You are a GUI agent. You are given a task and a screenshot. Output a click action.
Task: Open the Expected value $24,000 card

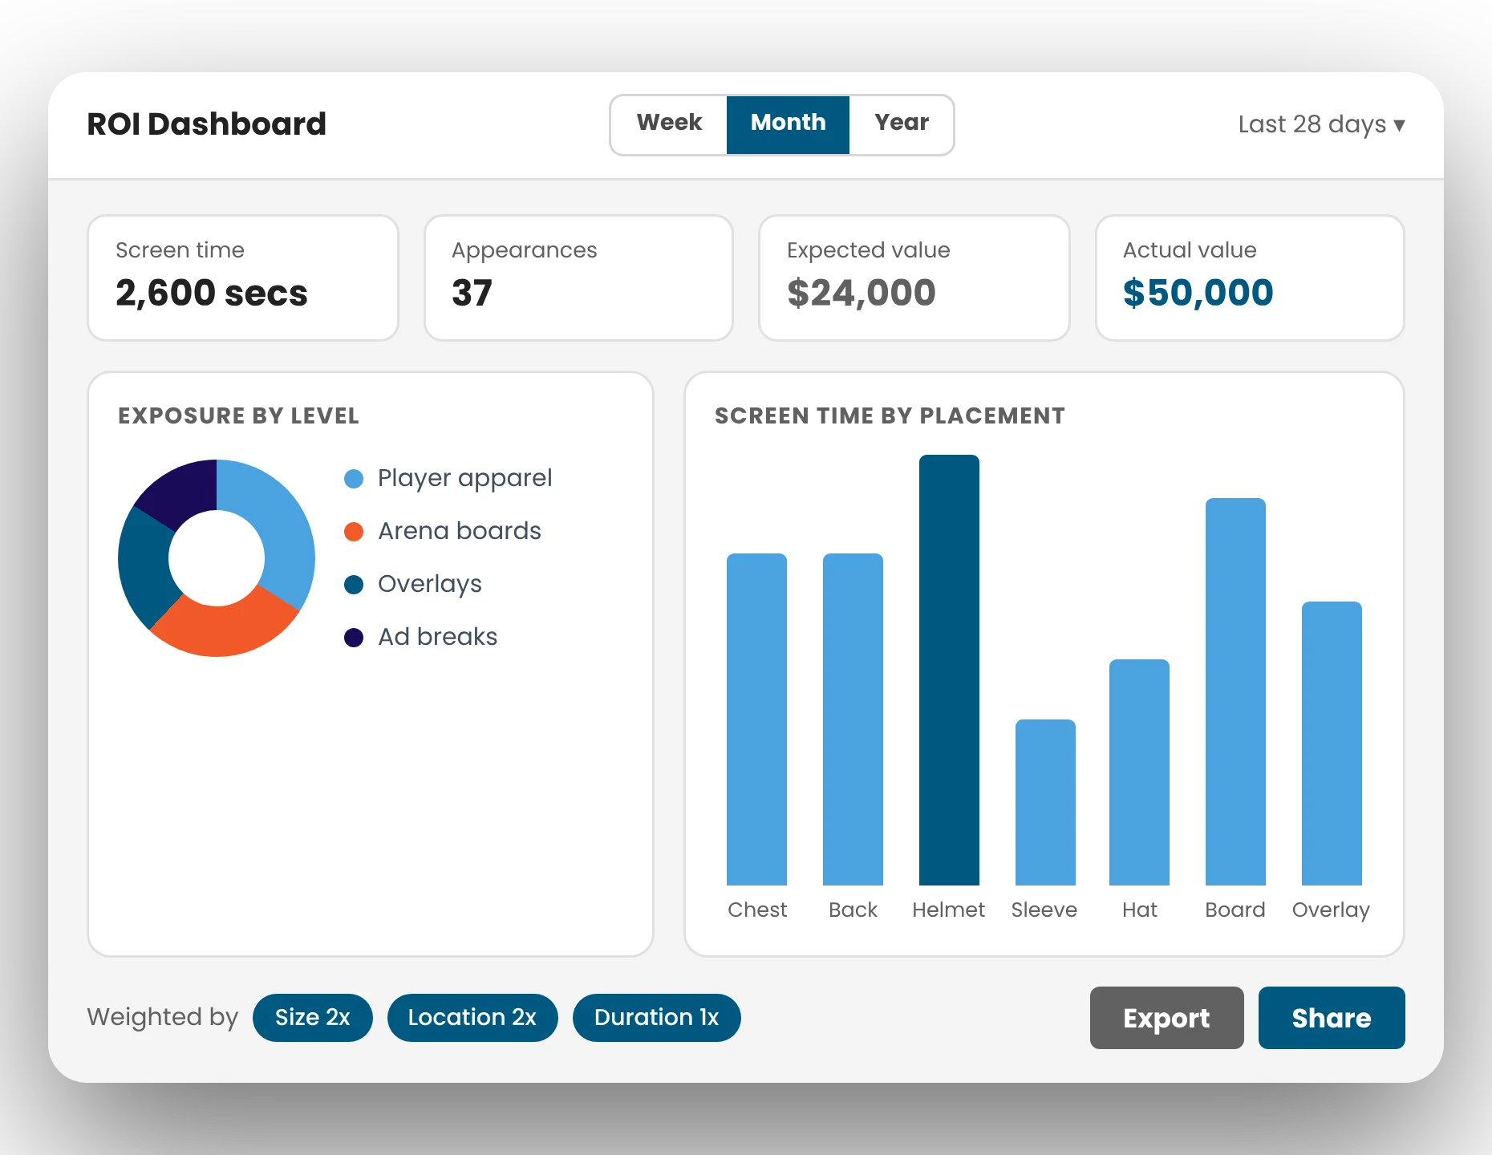click(914, 278)
